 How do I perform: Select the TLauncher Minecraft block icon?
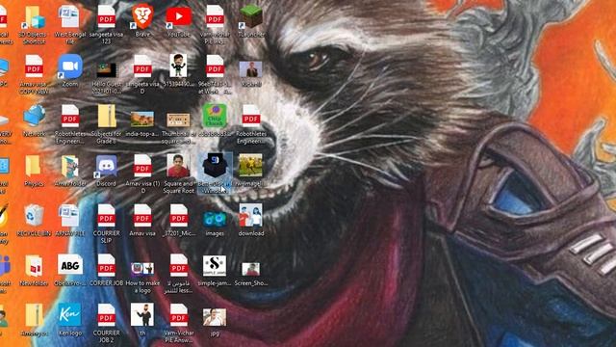coord(250,17)
